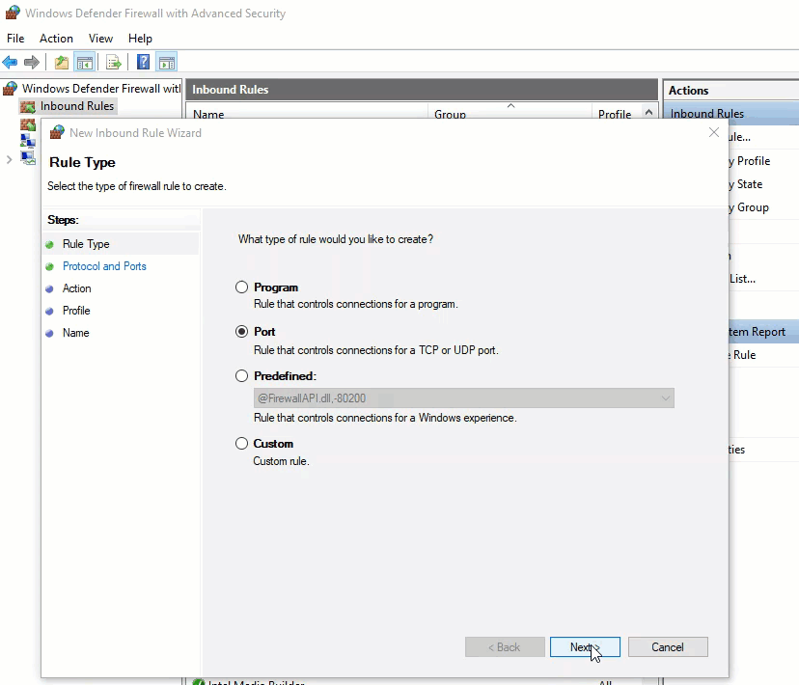Click the Export List toolbar icon
The image size is (799, 685).
tap(114, 63)
